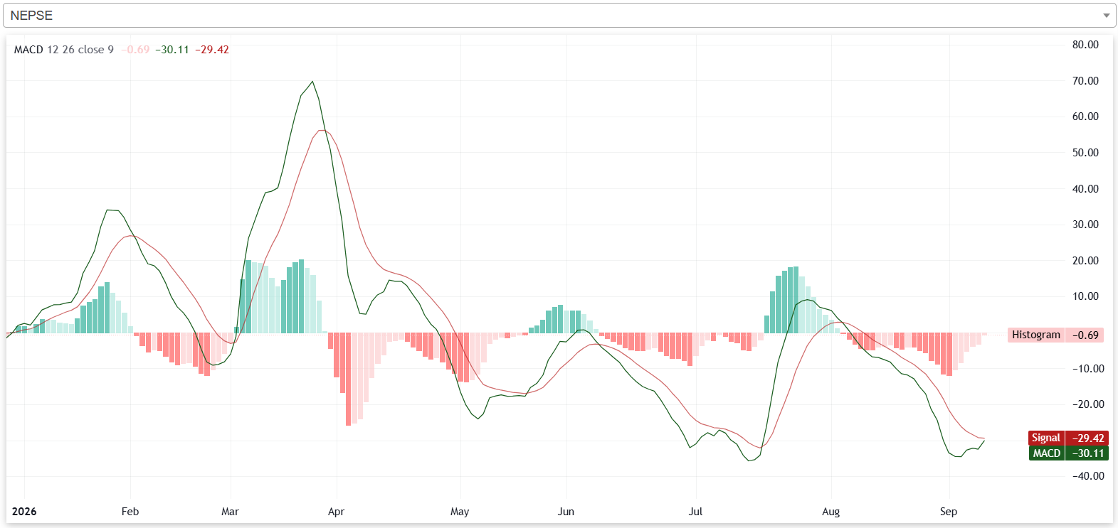Click the 80.00 price scale label
The image size is (1118, 528).
pyautogui.click(x=1085, y=45)
